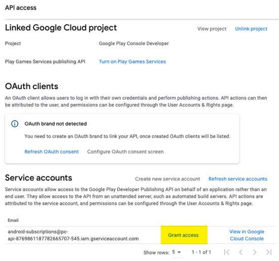Image resolution: width=279 pixels, height=261 pixels.
Task: Click the API access page title
Action: [x=21, y=8]
